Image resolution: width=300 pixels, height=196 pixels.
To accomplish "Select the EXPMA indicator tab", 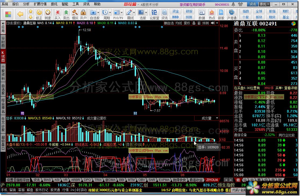I will (x=164, y=180).
